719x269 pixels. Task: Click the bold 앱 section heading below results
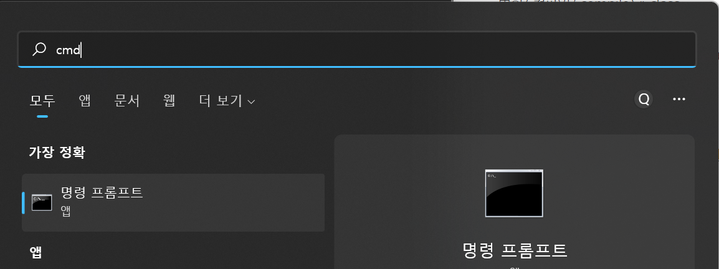[36, 252]
